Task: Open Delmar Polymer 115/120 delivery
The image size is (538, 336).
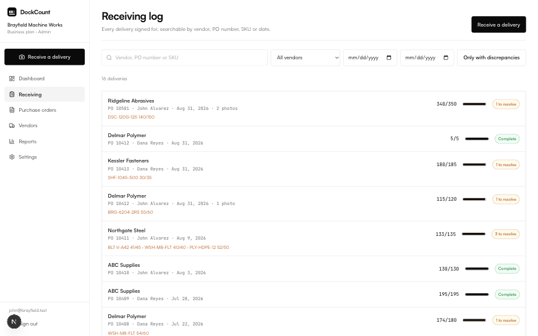Action: (314, 204)
